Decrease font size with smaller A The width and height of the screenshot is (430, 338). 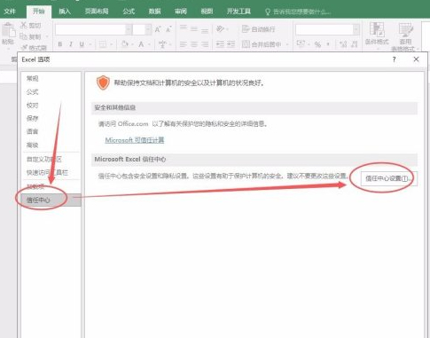click(x=168, y=29)
